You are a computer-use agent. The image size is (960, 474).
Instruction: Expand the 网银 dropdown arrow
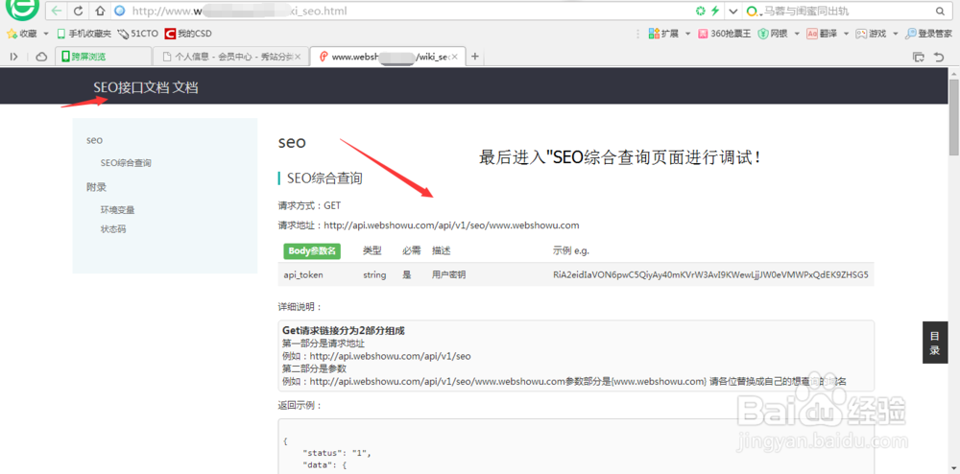tap(797, 34)
